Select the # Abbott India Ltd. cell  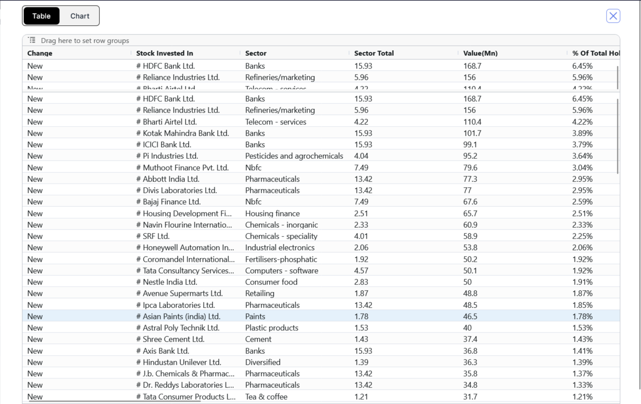point(186,179)
